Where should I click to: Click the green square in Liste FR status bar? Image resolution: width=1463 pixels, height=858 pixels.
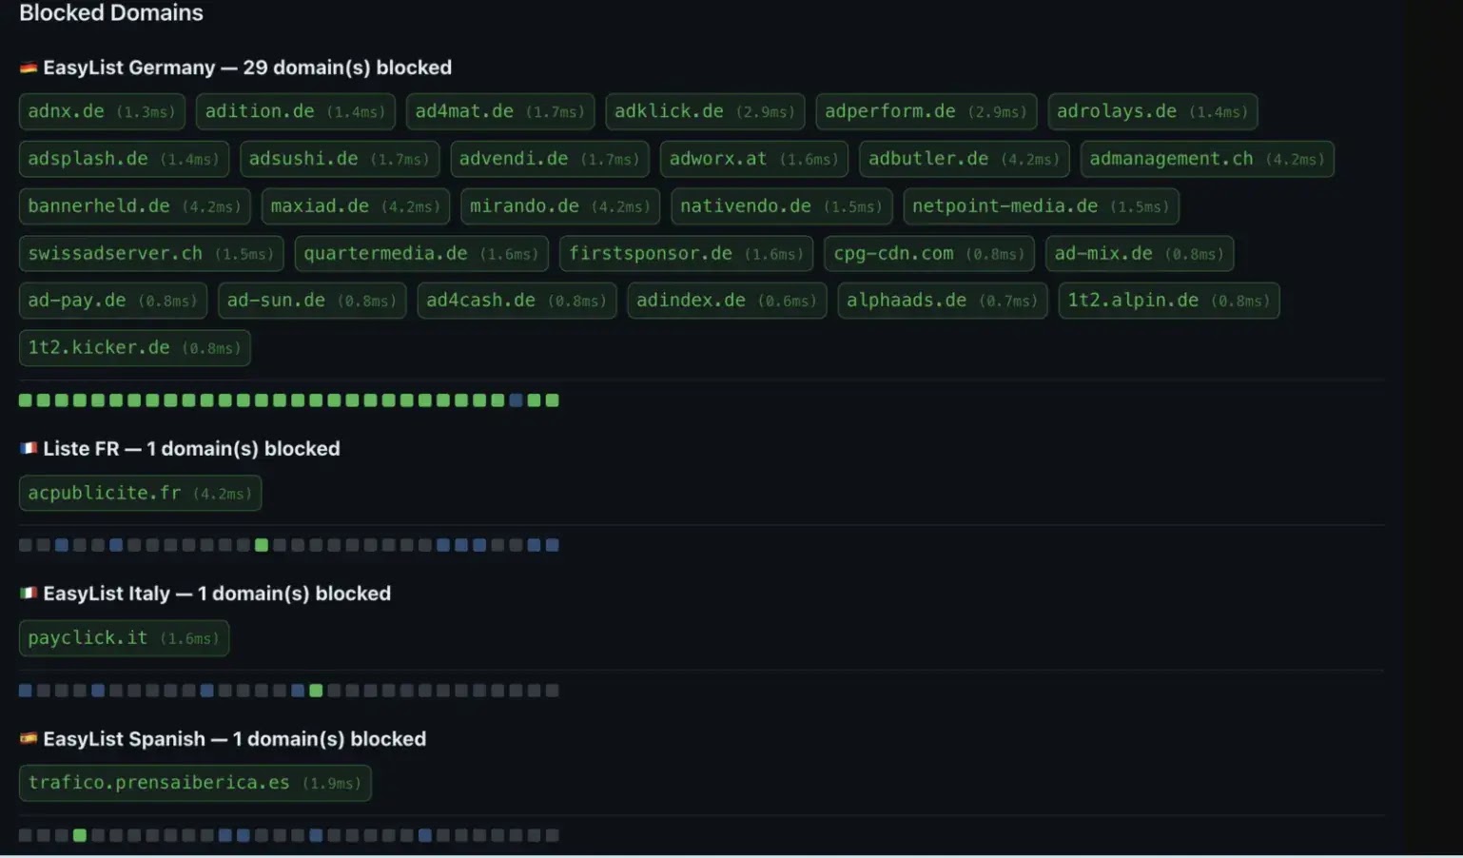[x=262, y=545]
